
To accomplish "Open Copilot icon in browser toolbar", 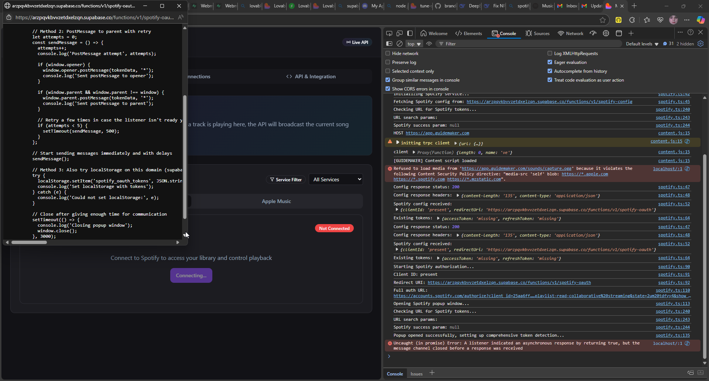I will (701, 20).
